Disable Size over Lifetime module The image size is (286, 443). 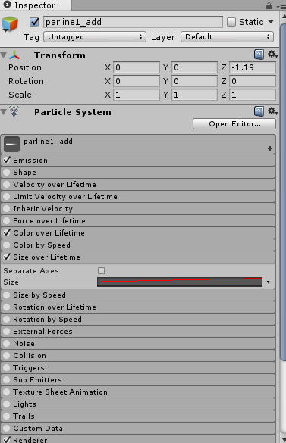pyautogui.click(x=7, y=257)
